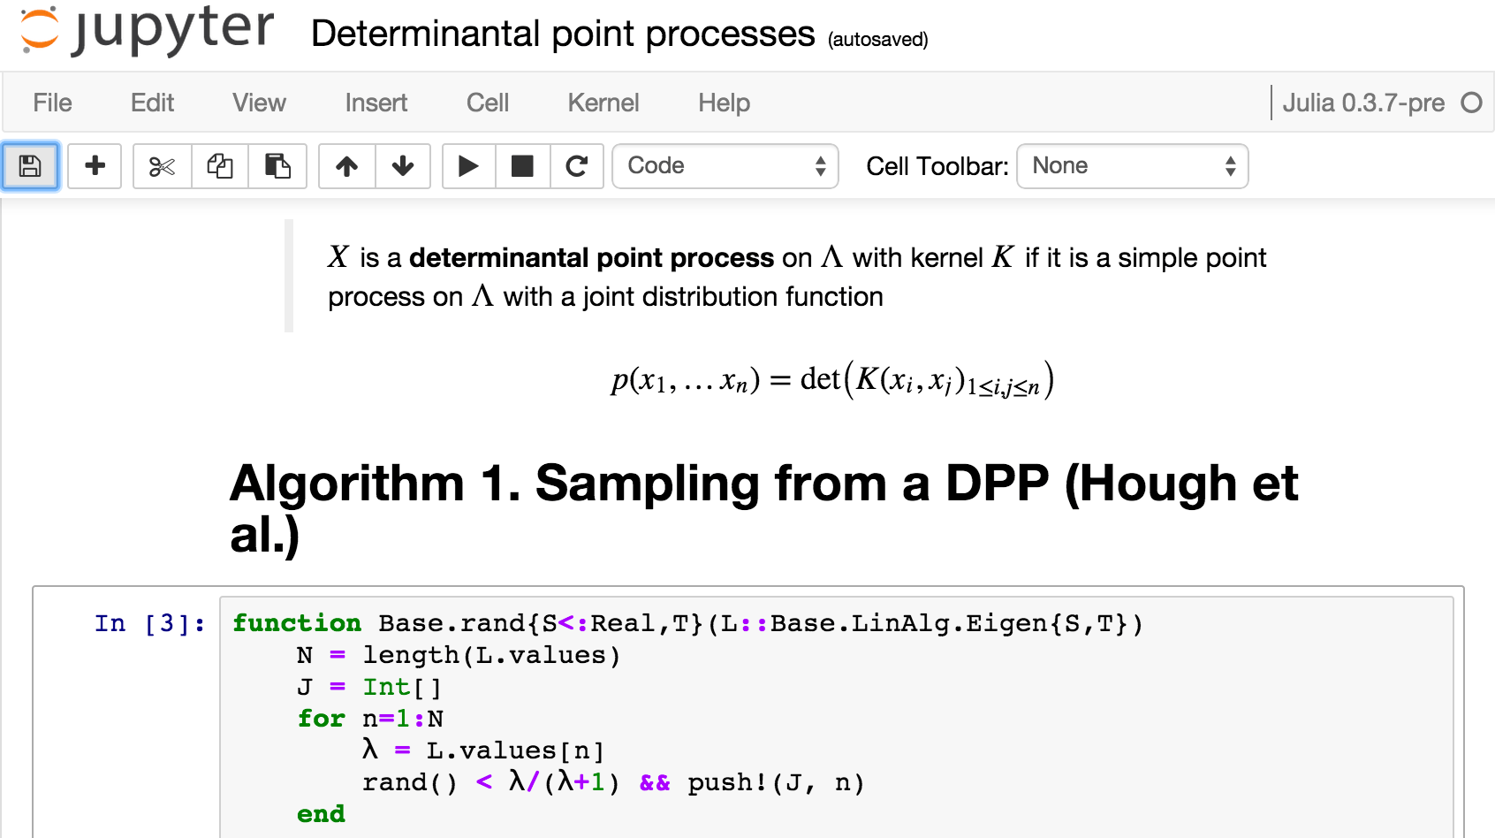Open the File menu
This screenshot has height=838, width=1495.
[x=51, y=103]
